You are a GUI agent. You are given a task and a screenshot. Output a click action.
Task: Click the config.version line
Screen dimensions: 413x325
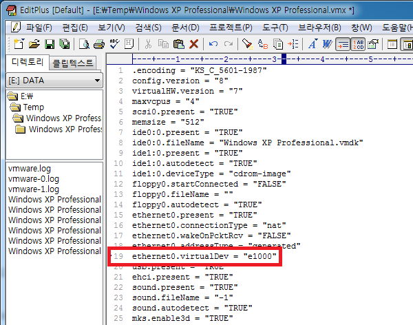click(x=180, y=81)
